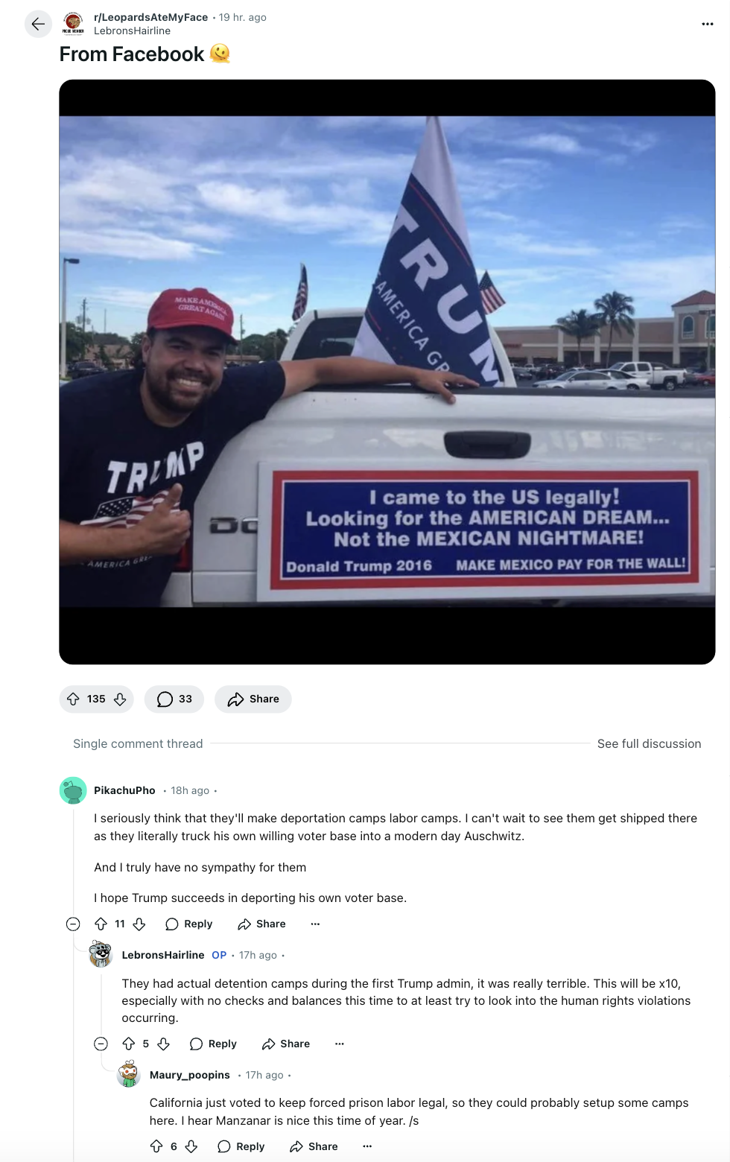This screenshot has height=1162, width=730.
Task: Open the post's three-dot options menu
Action: (707, 24)
